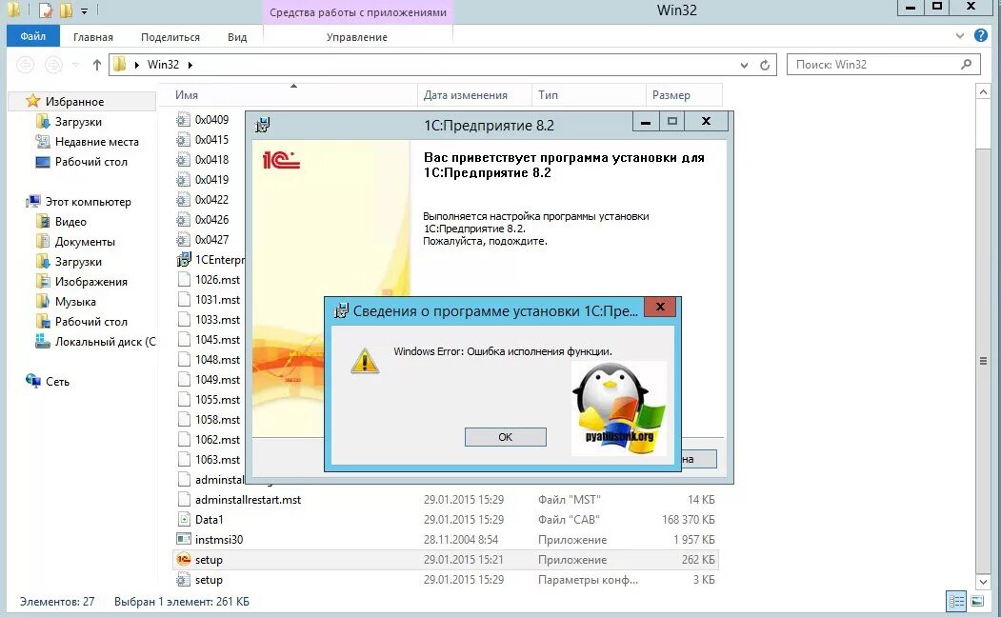Select the 1049.mst file
This screenshot has width=1001, height=617.
218,380
